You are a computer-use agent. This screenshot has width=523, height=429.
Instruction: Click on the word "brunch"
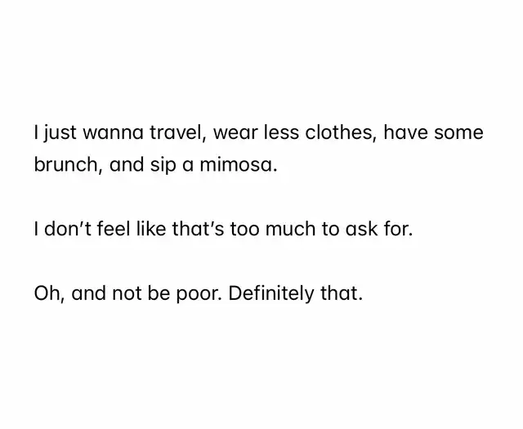[67, 164]
